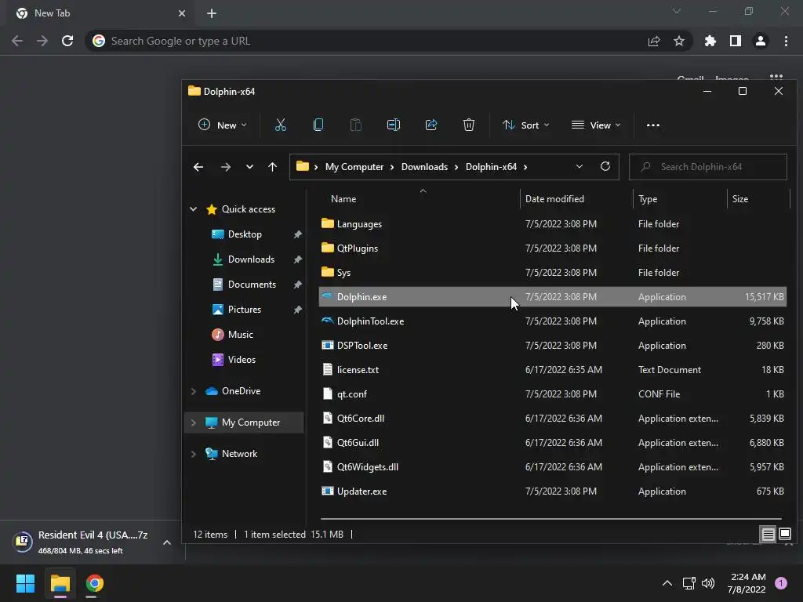Click the Paste clipboard icon
The height and width of the screenshot is (602, 803).
[355, 125]
